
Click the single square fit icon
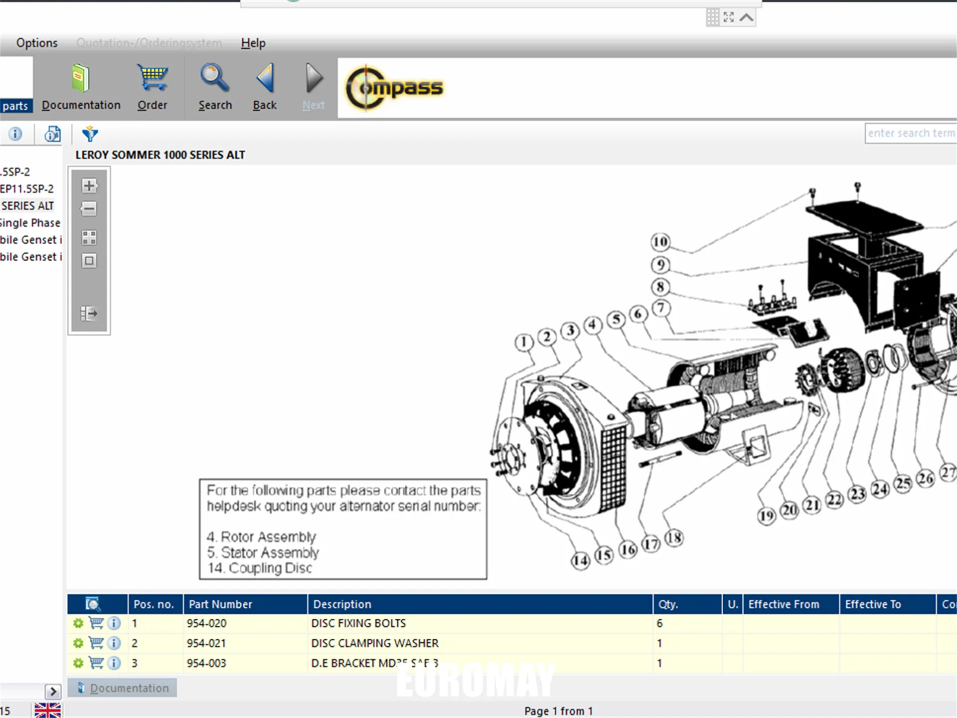[89, 260]
